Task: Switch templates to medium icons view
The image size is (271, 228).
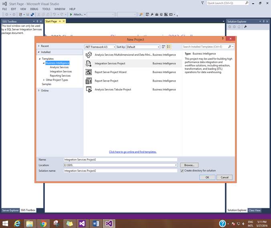Action: tap(169, 47)
